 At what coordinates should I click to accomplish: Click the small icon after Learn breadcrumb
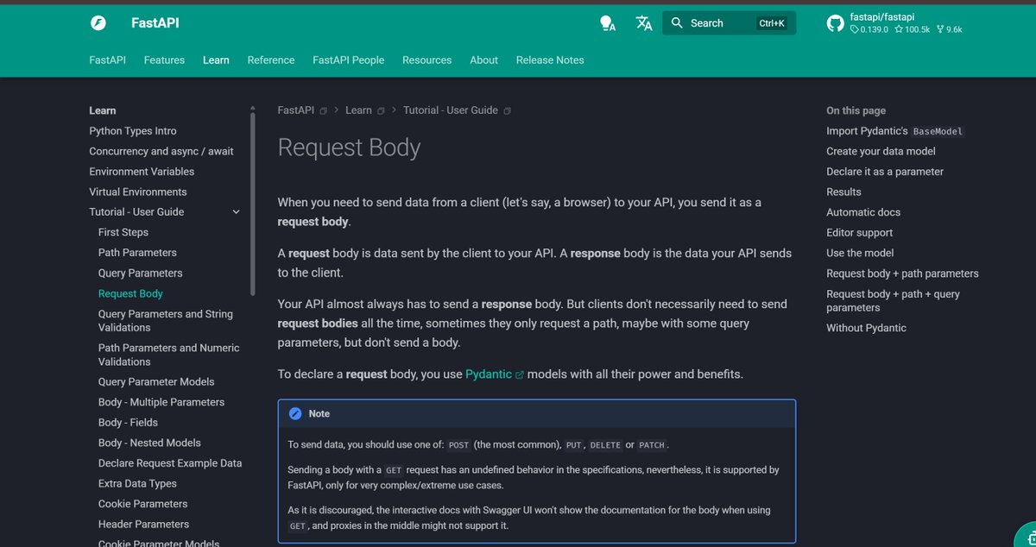(381, 110)
